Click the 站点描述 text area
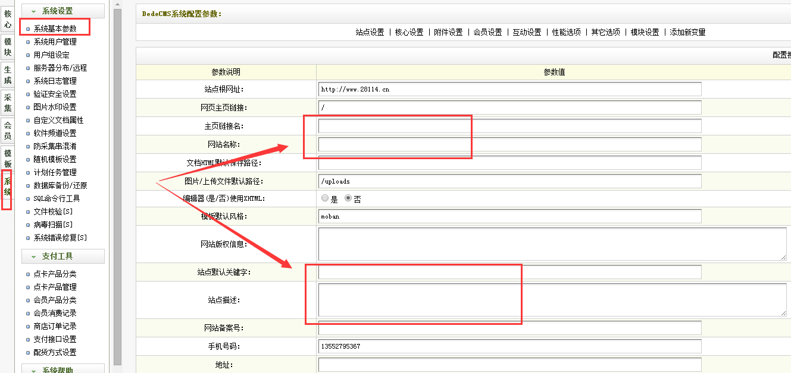 pos(552,299)
